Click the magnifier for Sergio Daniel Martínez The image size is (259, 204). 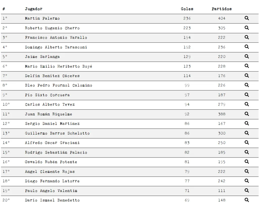click(x=247, y=123)
